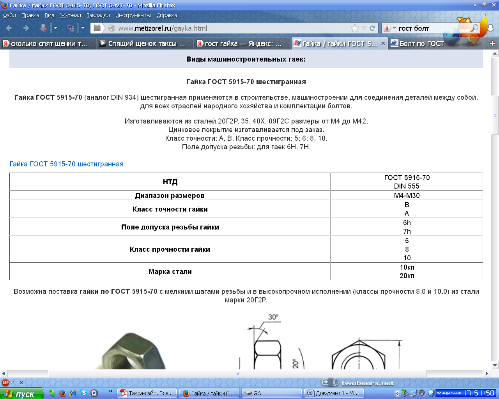
Task: Open the Adblock Plus dropdown arrow
Action: click(x=12, y=383)
